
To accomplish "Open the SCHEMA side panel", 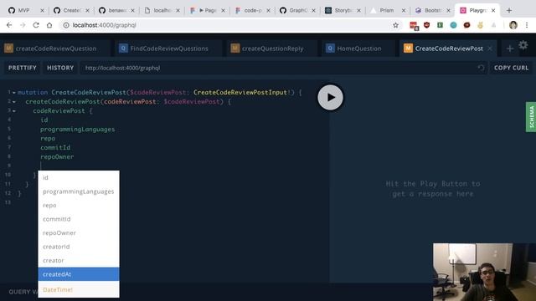I will [x=531, y=117].
